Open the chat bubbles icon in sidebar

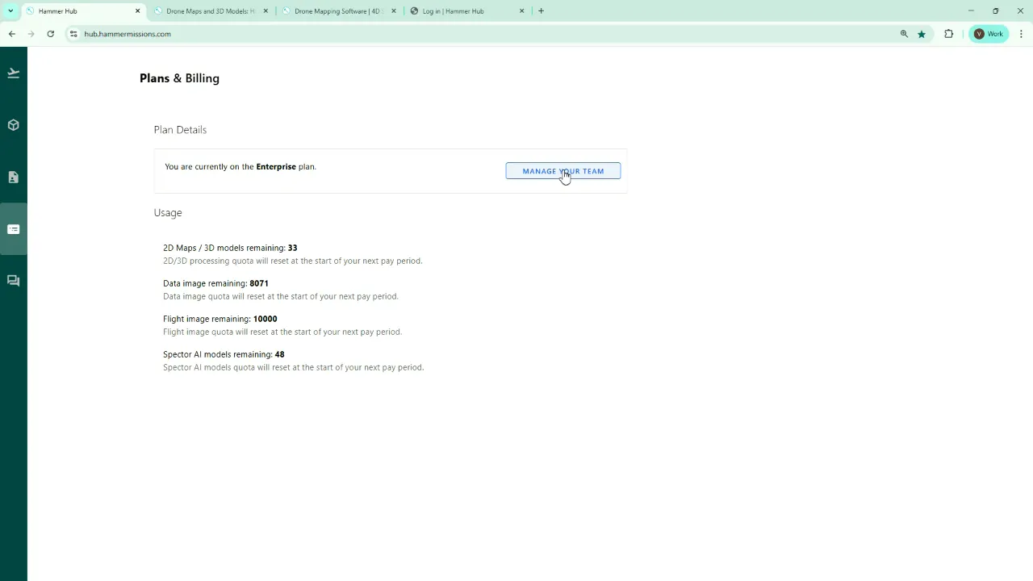pyautogui.click(x=13, y=281)
